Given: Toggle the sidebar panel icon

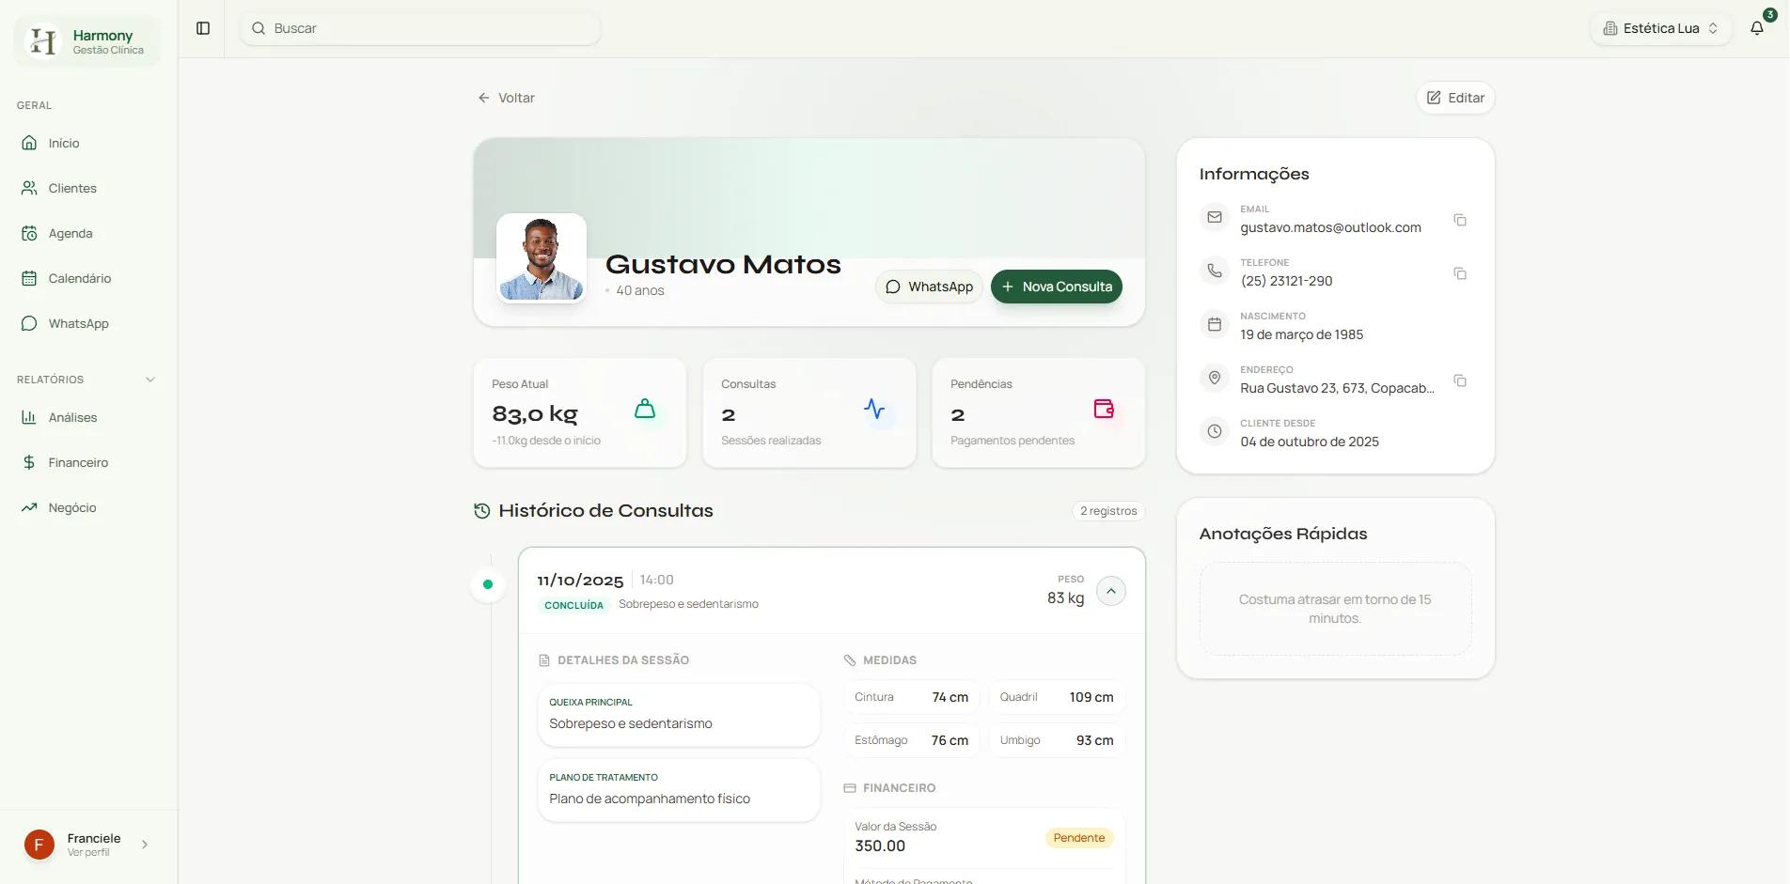Looking at the screenshot, I should [203, 28].
